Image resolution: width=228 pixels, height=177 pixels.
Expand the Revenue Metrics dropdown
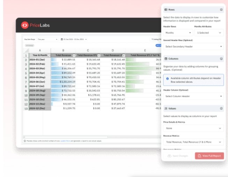[x=193, y=142]
